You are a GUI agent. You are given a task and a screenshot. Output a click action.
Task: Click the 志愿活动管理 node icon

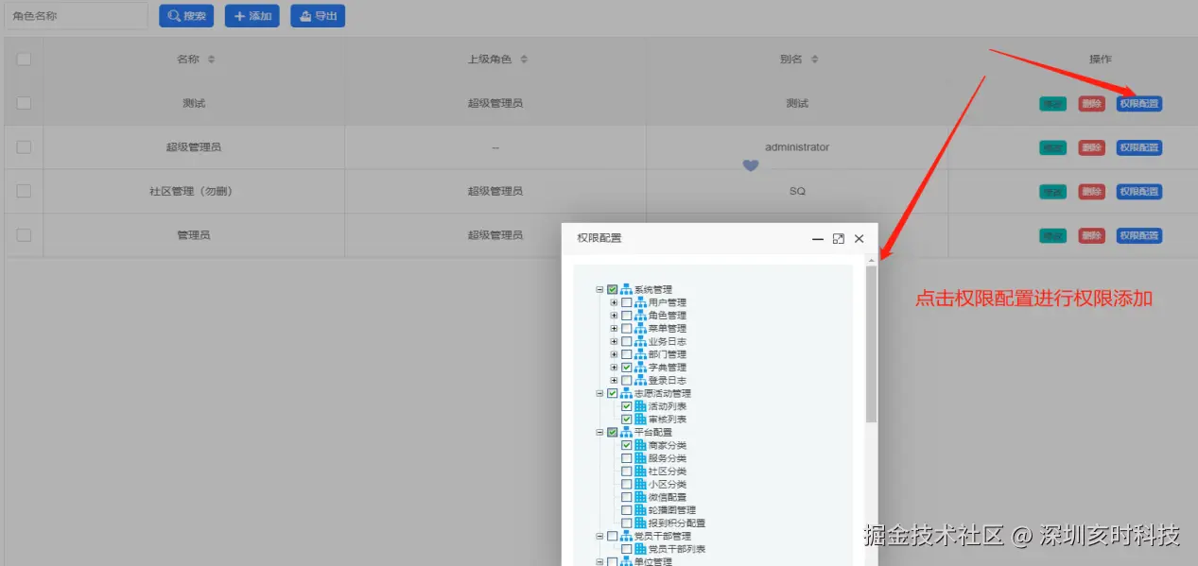point(626,393)
